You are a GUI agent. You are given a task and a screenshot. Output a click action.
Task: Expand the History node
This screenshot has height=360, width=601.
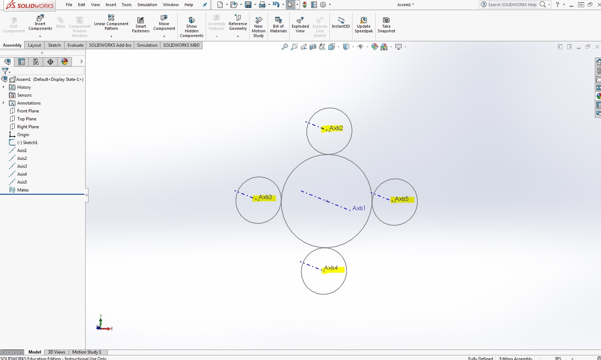click(4, 87)
